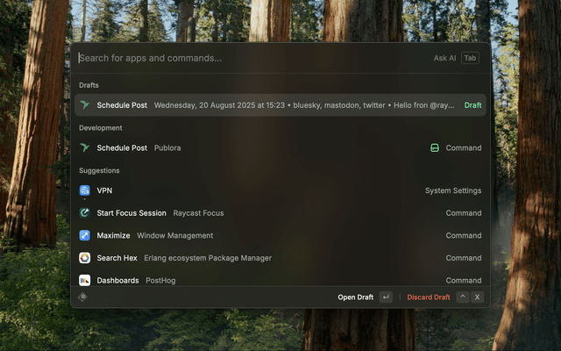Click the Search Hex package icon
This screenshot has width=561, height=351.
[x=85, y=258]
